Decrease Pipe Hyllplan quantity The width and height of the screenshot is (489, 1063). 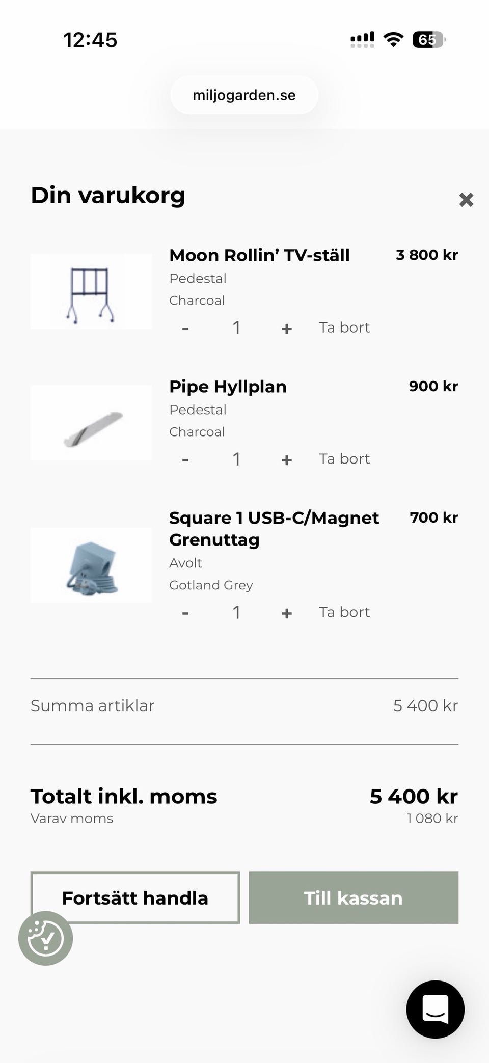click(185, 460)
